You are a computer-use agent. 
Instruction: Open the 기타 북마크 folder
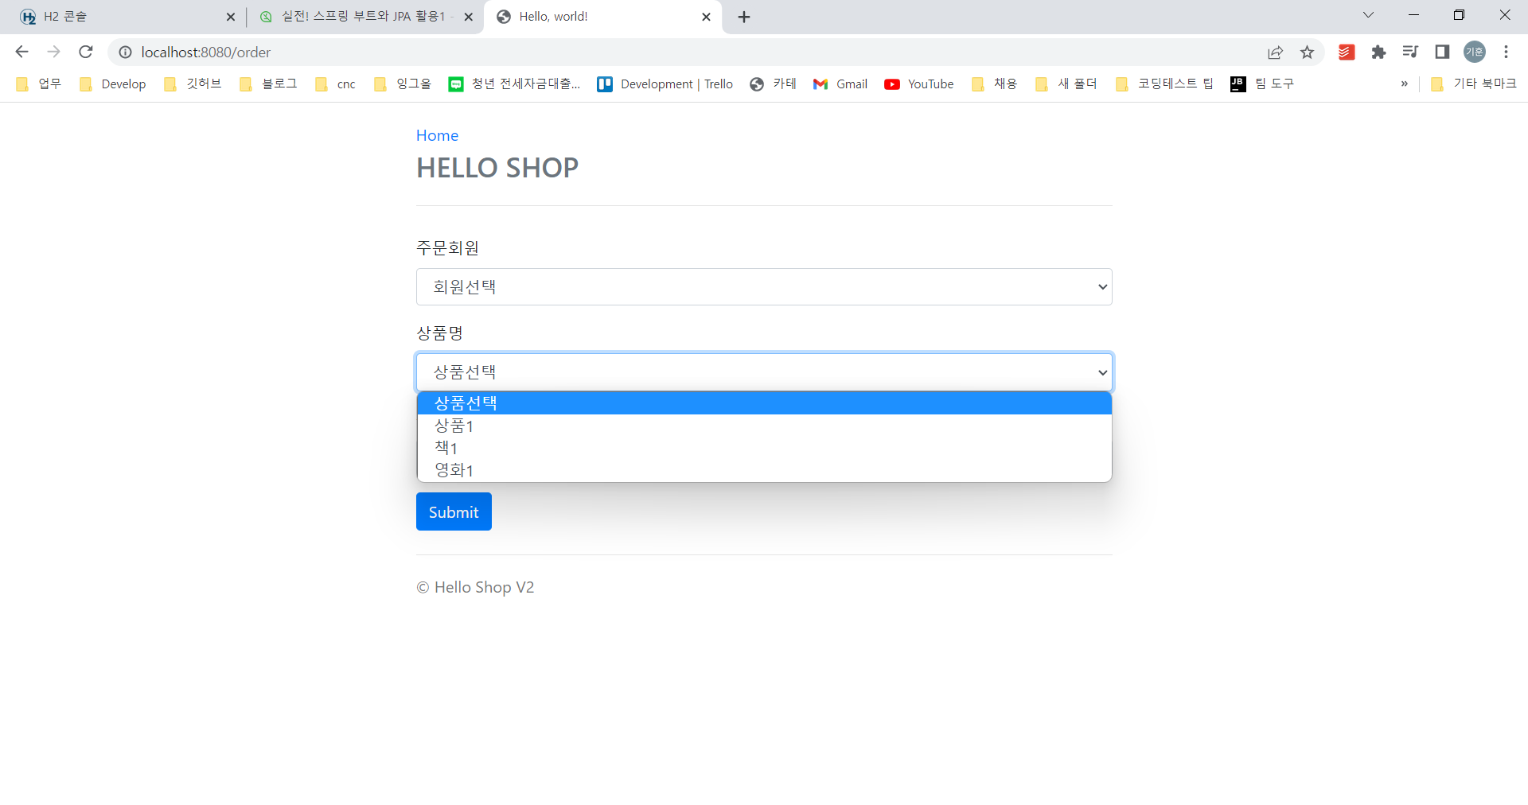pyautogui.click(x=1474, y=84)
